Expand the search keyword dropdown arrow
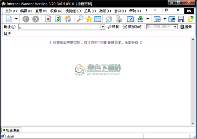The width and height of the screenshot is (197, 139). [176, 27]
